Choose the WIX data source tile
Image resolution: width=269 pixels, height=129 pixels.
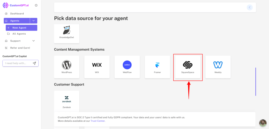click(x=97, y=65)
